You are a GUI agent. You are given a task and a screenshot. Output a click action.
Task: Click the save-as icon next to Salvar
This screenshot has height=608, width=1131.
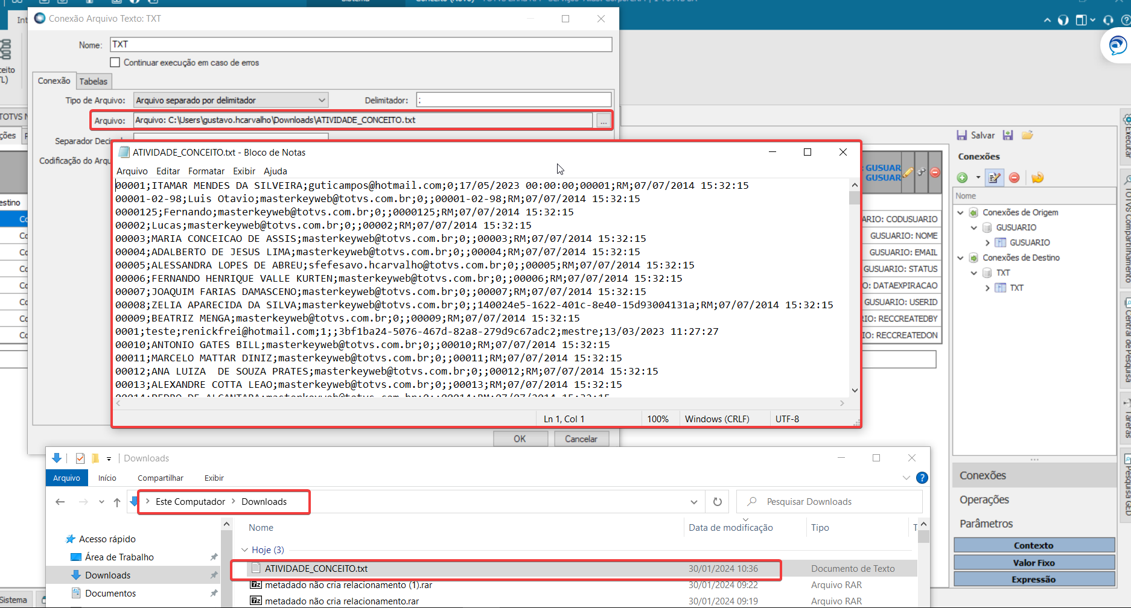point(1008,135)
